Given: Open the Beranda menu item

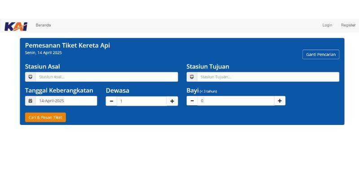Looking at the screenshot, I should coord(43,25).
